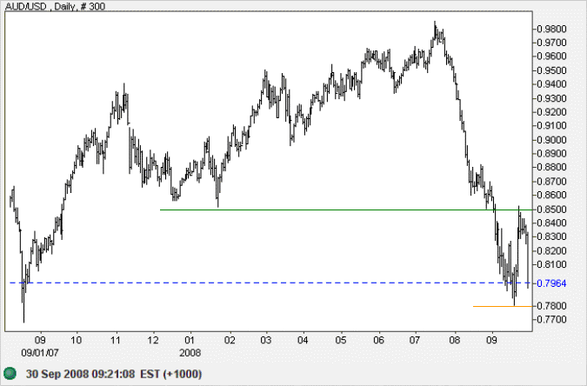Click the 0.8400 price axis label
The height and width of the screenshot is (386, 587).
(551, 223)
